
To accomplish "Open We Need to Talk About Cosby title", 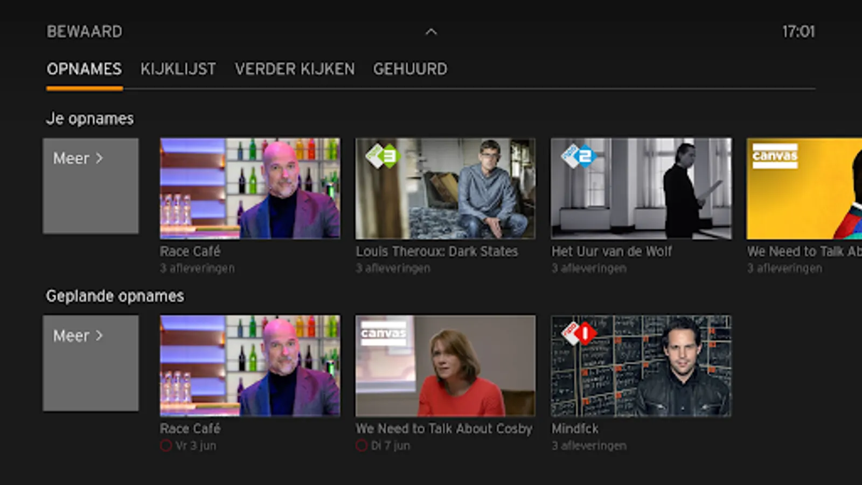I will pyautogui.click(x=444, y=428).
